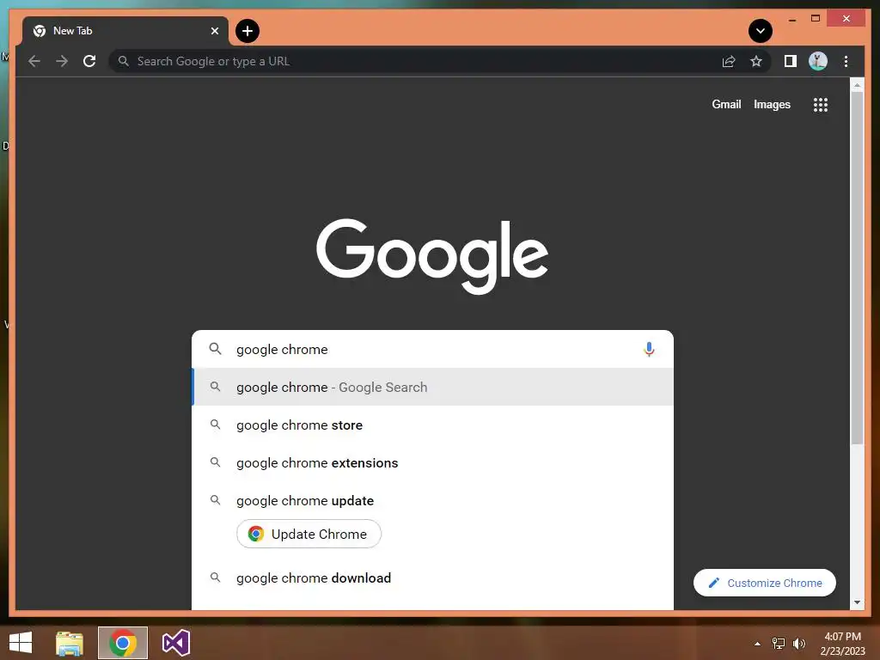The image size is (880, 660).
Task: Open a new tab with plus button
Action: tap(247, 31)
